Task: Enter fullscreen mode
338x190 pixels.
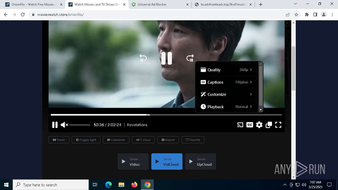Action: point(278,125)
